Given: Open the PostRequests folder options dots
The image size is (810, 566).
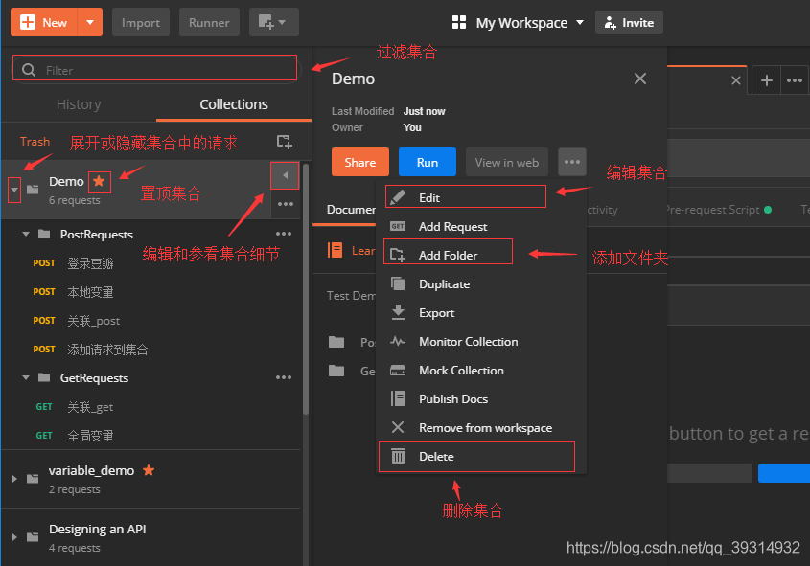Looking at the screenshot, I should tap(284, 234).
